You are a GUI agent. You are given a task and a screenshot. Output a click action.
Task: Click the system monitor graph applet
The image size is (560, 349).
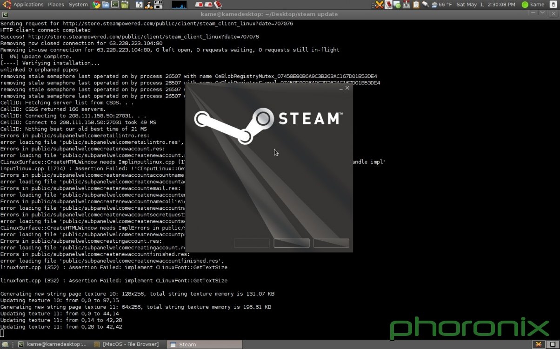pos(179,5)
